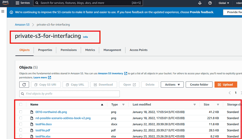Open the Global region dropdown
Viewport: 242px width, 139px height.
[x=224, y=3]
